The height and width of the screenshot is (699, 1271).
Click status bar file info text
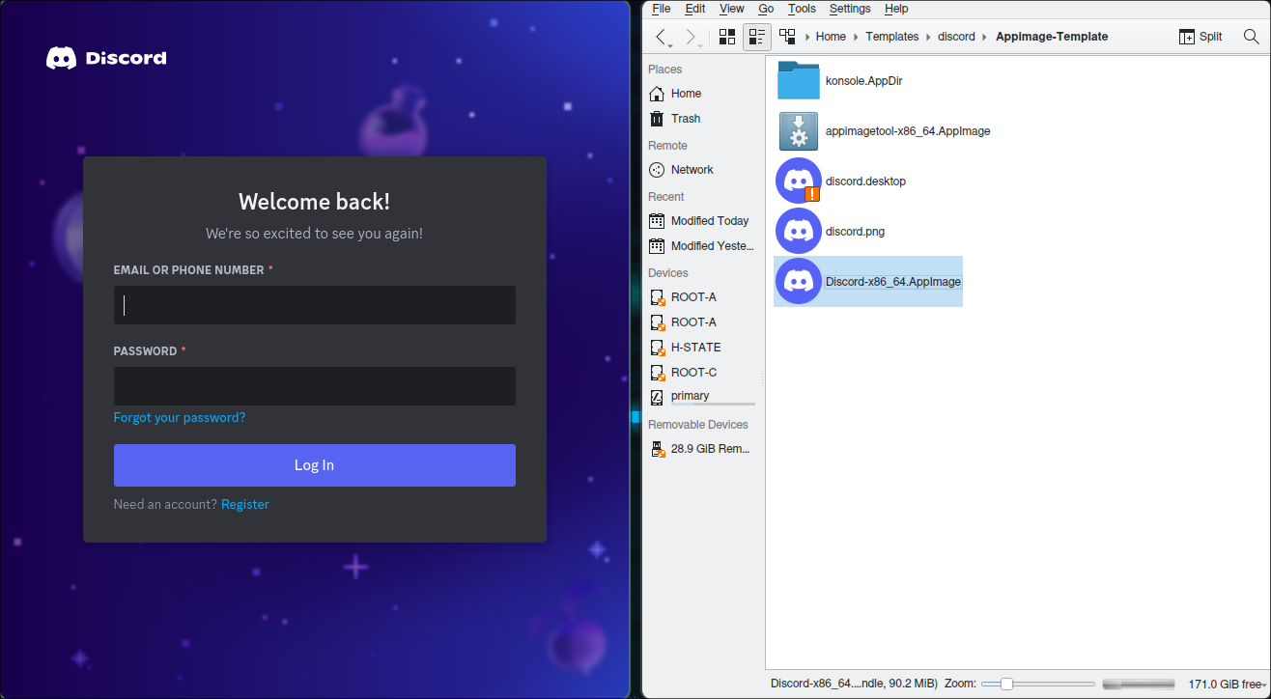click(x=854, y=684)
